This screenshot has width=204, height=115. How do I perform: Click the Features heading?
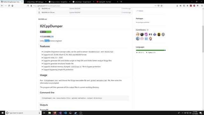[45, 46]
